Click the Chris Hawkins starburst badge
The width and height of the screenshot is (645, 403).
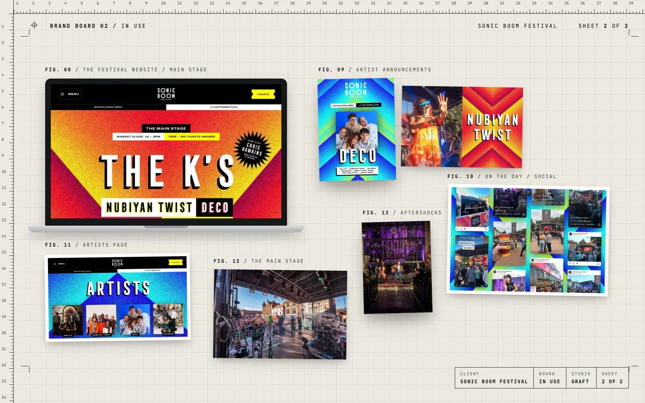(x=252, y=150)
